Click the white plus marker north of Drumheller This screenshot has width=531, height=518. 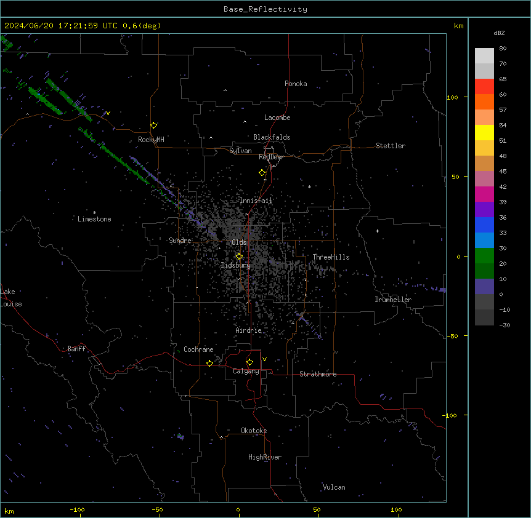(377, 231)
